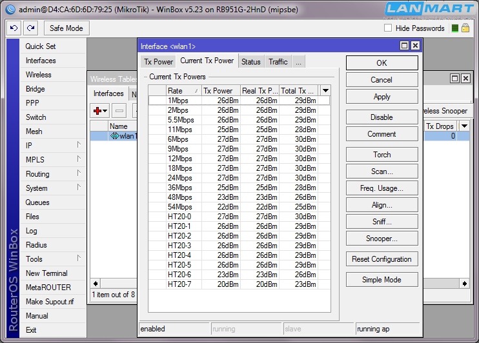The width and height of the screenshot is (479, 343).
Task: Select the HT20-7 rate row
Action: 239,284
